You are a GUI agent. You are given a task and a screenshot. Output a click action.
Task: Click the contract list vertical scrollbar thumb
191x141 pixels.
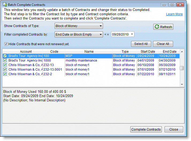click(x=182, y=68)
